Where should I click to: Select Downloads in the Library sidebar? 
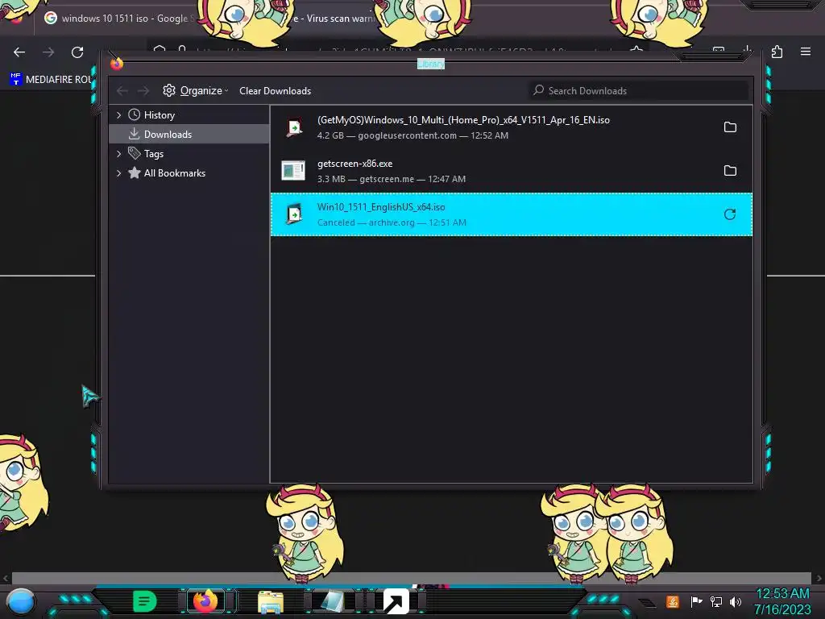click(x=189, y=134)
